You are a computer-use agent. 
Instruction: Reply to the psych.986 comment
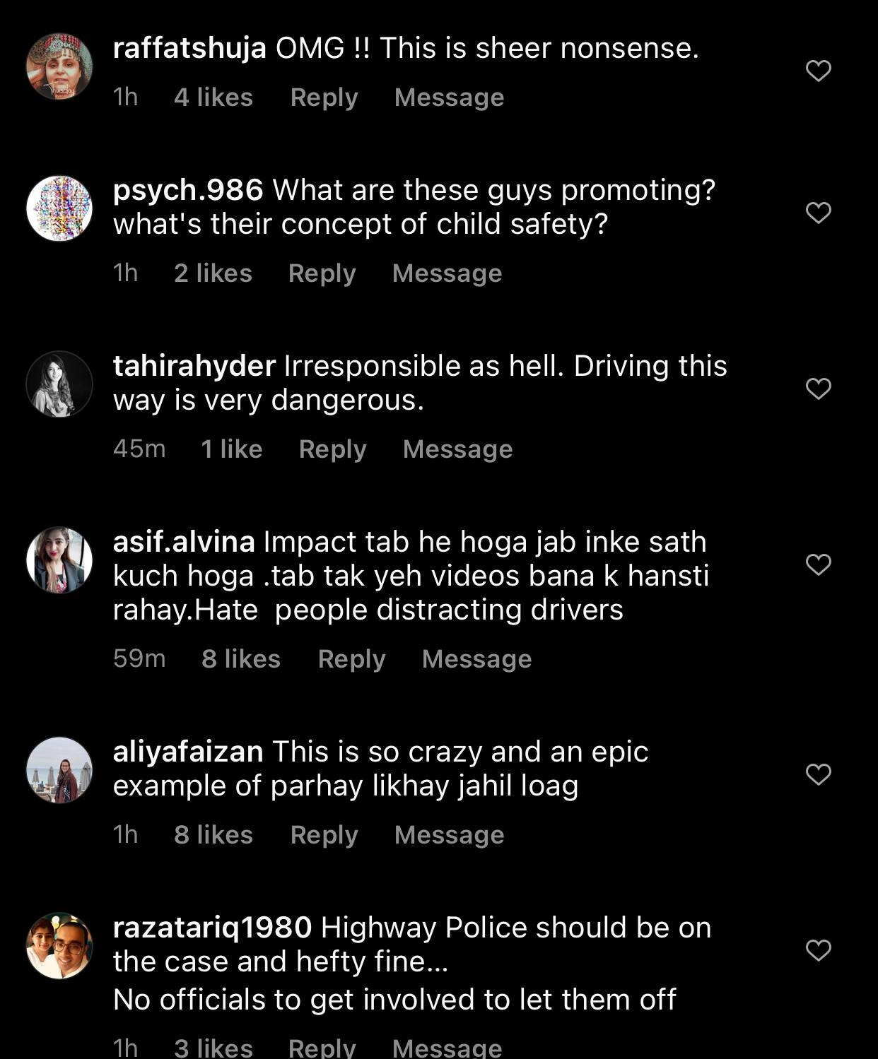[x=322, y=273]
